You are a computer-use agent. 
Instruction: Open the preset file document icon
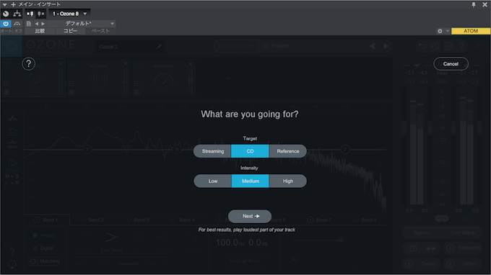pyautogui.click(x=28, y=24)
